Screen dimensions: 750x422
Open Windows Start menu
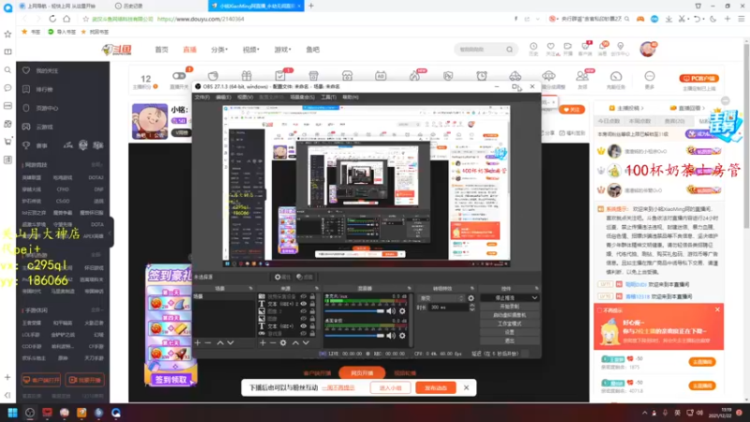(12, 413)
